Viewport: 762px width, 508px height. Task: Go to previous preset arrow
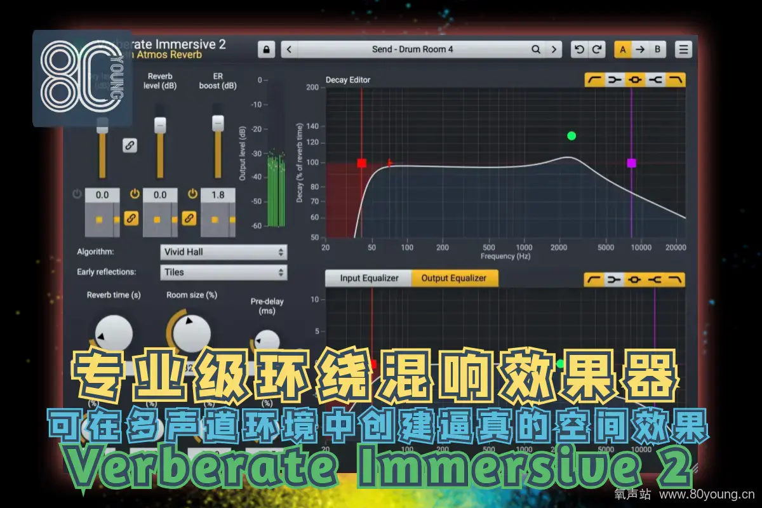[x=290, y=49]
